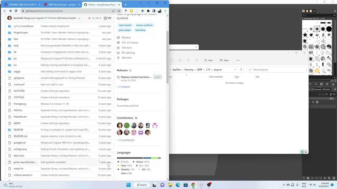
Task: Refresh the plug-ins folder in Explorer
Action: 241,70
